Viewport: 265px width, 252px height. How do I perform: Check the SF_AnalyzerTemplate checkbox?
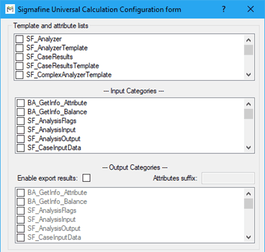point(19,48)
